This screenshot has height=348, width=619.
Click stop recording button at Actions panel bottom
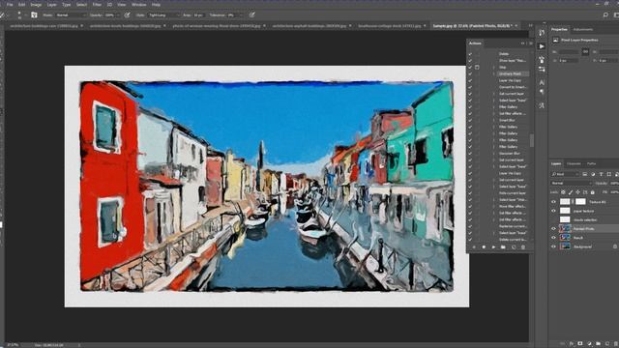pos(474,247)
